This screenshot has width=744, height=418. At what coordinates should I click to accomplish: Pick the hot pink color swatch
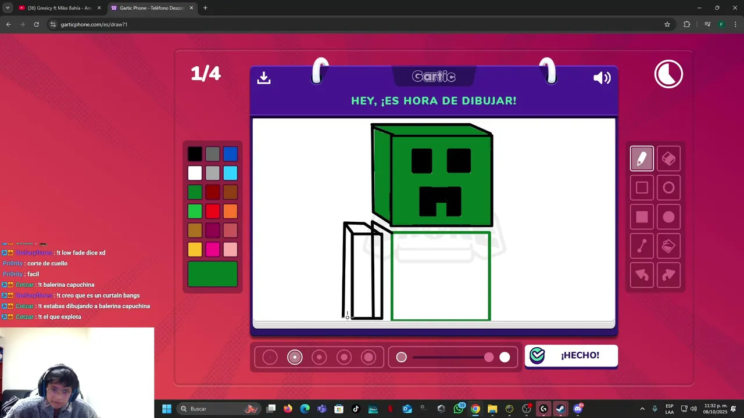(213, 250)
